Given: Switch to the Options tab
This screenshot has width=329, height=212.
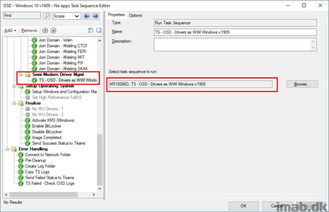Looking at the screenshot, I should 135,15.
